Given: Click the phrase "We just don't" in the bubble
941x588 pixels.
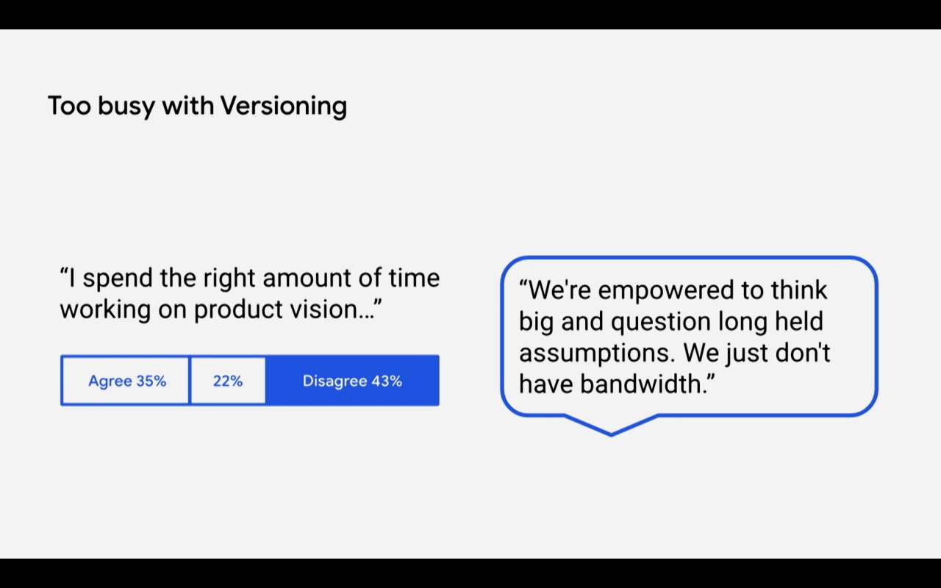Looking at the screenshot, I should (757, 353).
